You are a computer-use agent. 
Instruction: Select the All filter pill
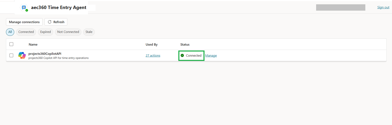(10, 32)
